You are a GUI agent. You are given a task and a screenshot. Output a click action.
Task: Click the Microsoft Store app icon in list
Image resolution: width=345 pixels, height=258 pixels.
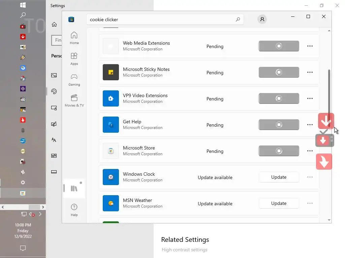click(x=111, y=151)
